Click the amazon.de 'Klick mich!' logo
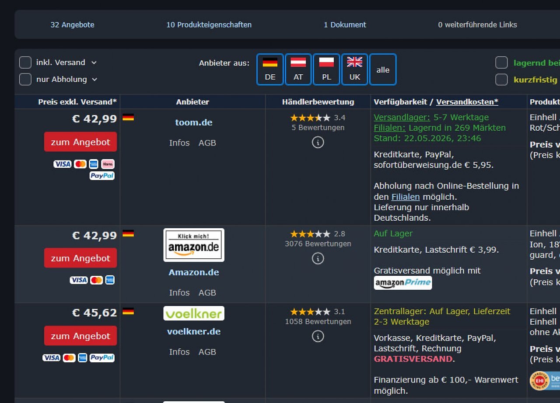The width and height of the screenshot is (560, 403). (x=194, y=245)
